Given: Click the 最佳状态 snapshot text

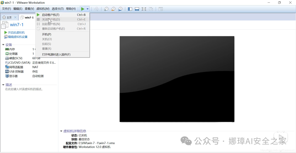Looking at the screenshot, I should click(84, 139).
